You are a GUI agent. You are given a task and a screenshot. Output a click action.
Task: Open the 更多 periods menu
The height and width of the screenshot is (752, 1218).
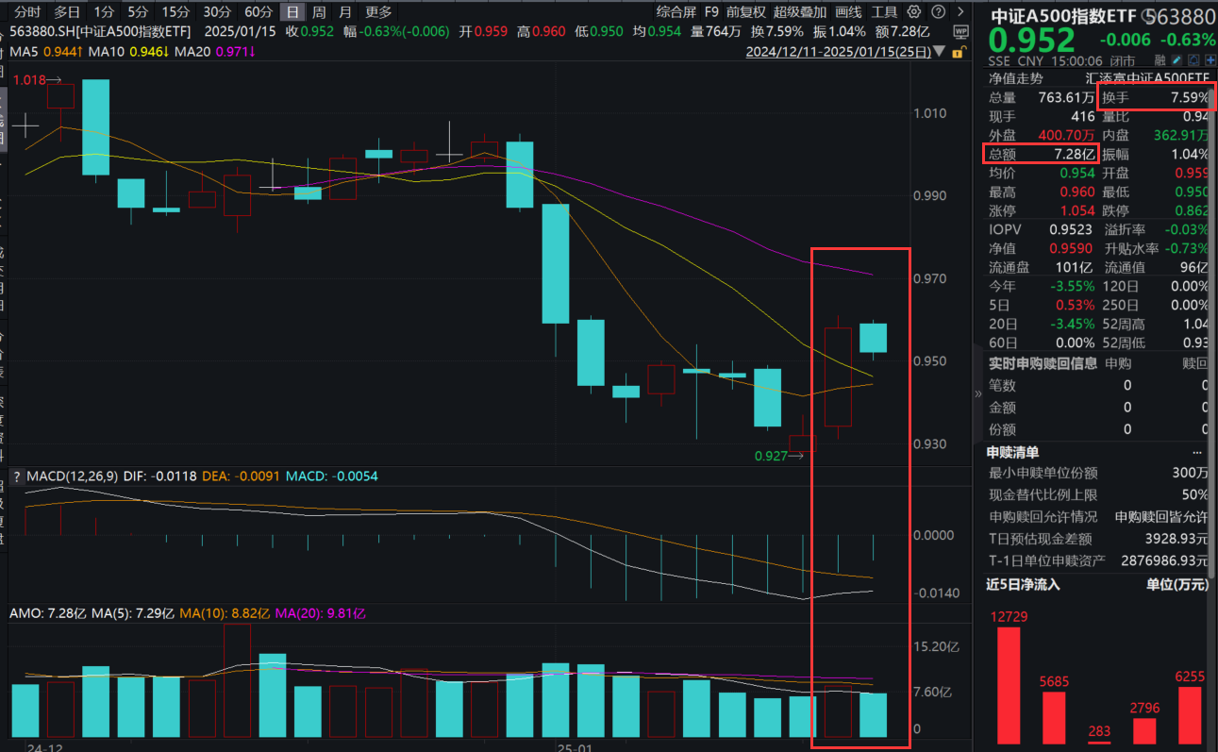point(378,12)
